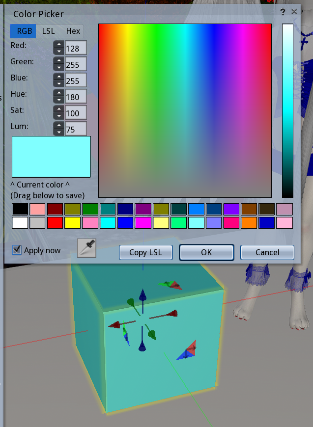
Task: Increase the Sat value stepper
Action: [58, 109]
